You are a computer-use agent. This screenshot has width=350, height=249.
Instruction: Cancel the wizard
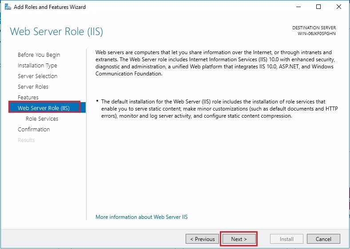323,239
